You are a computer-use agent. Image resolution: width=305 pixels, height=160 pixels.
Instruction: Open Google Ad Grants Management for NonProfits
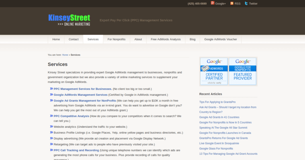pyautogui.click(x=85, y=101)
